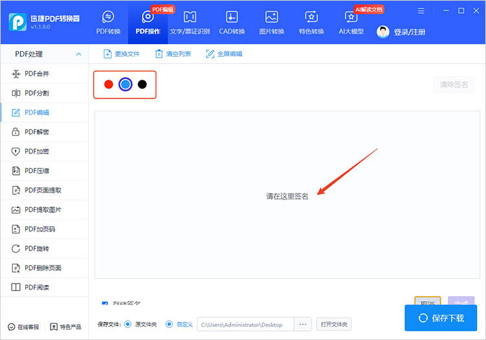The height and width of the screenshot is (340, 486).
Task: Collapse the PDF处理 section
Action: pos(78,54)
